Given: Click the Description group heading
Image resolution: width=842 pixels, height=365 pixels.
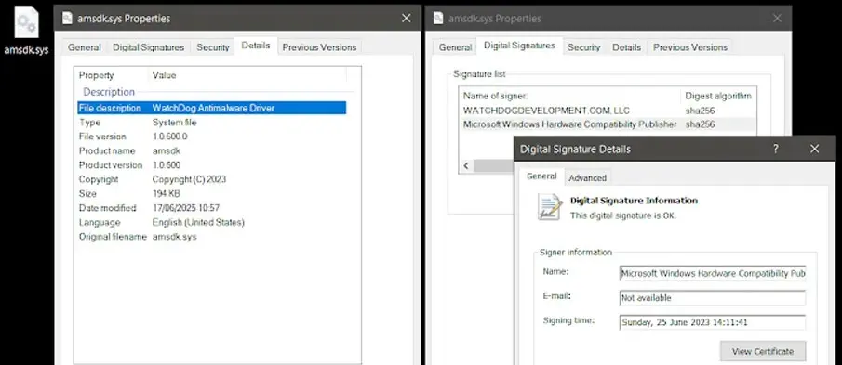Looking at the screenshot, I should click(x=109, y=92).
